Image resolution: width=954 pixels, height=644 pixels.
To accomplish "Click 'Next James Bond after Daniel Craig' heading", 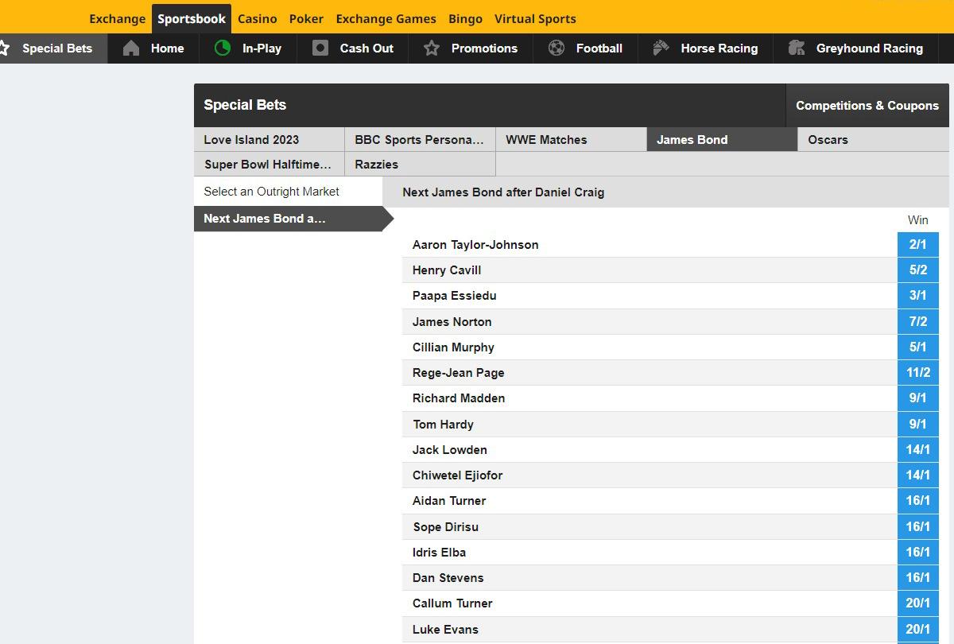I will 503,192.
